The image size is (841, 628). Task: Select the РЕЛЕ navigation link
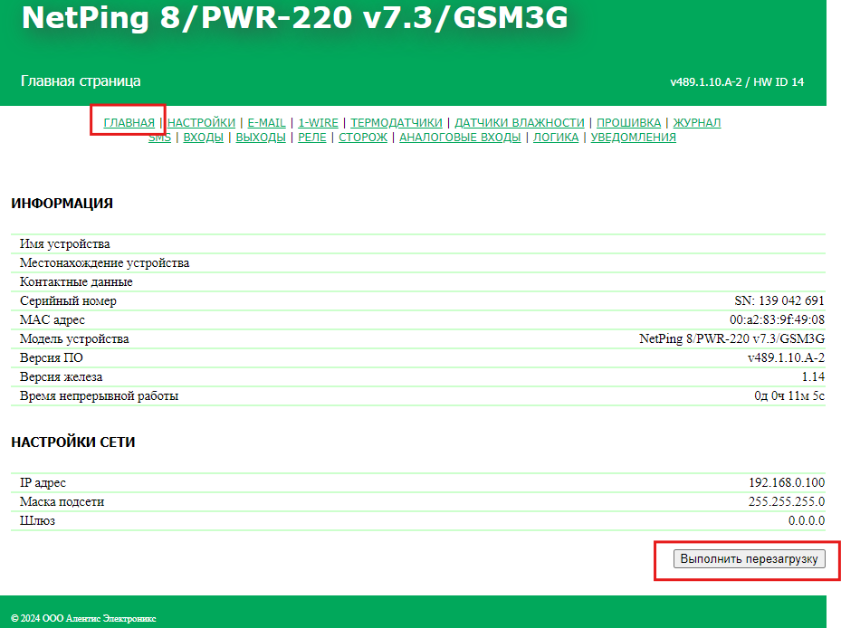312,138
